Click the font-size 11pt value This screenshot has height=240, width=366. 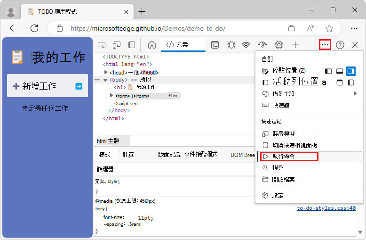(145, 218)
